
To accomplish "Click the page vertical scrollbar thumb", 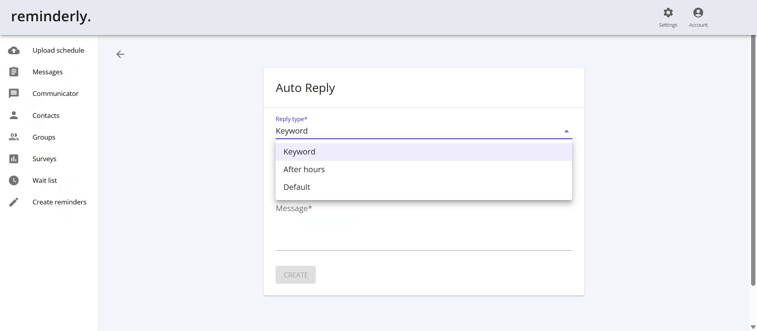I will (x=753, y=160).
